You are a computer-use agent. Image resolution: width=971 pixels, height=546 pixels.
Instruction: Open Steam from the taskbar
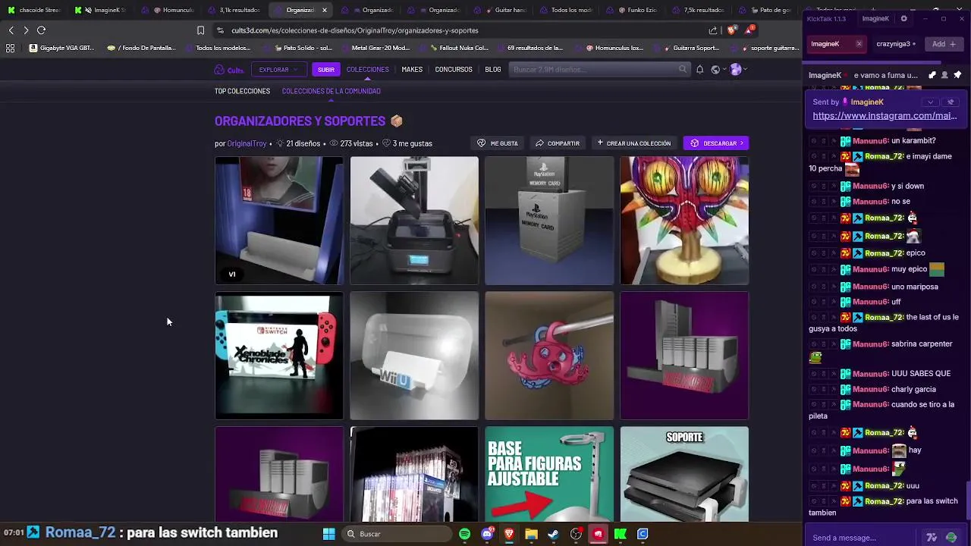click(x=554, y=534)
